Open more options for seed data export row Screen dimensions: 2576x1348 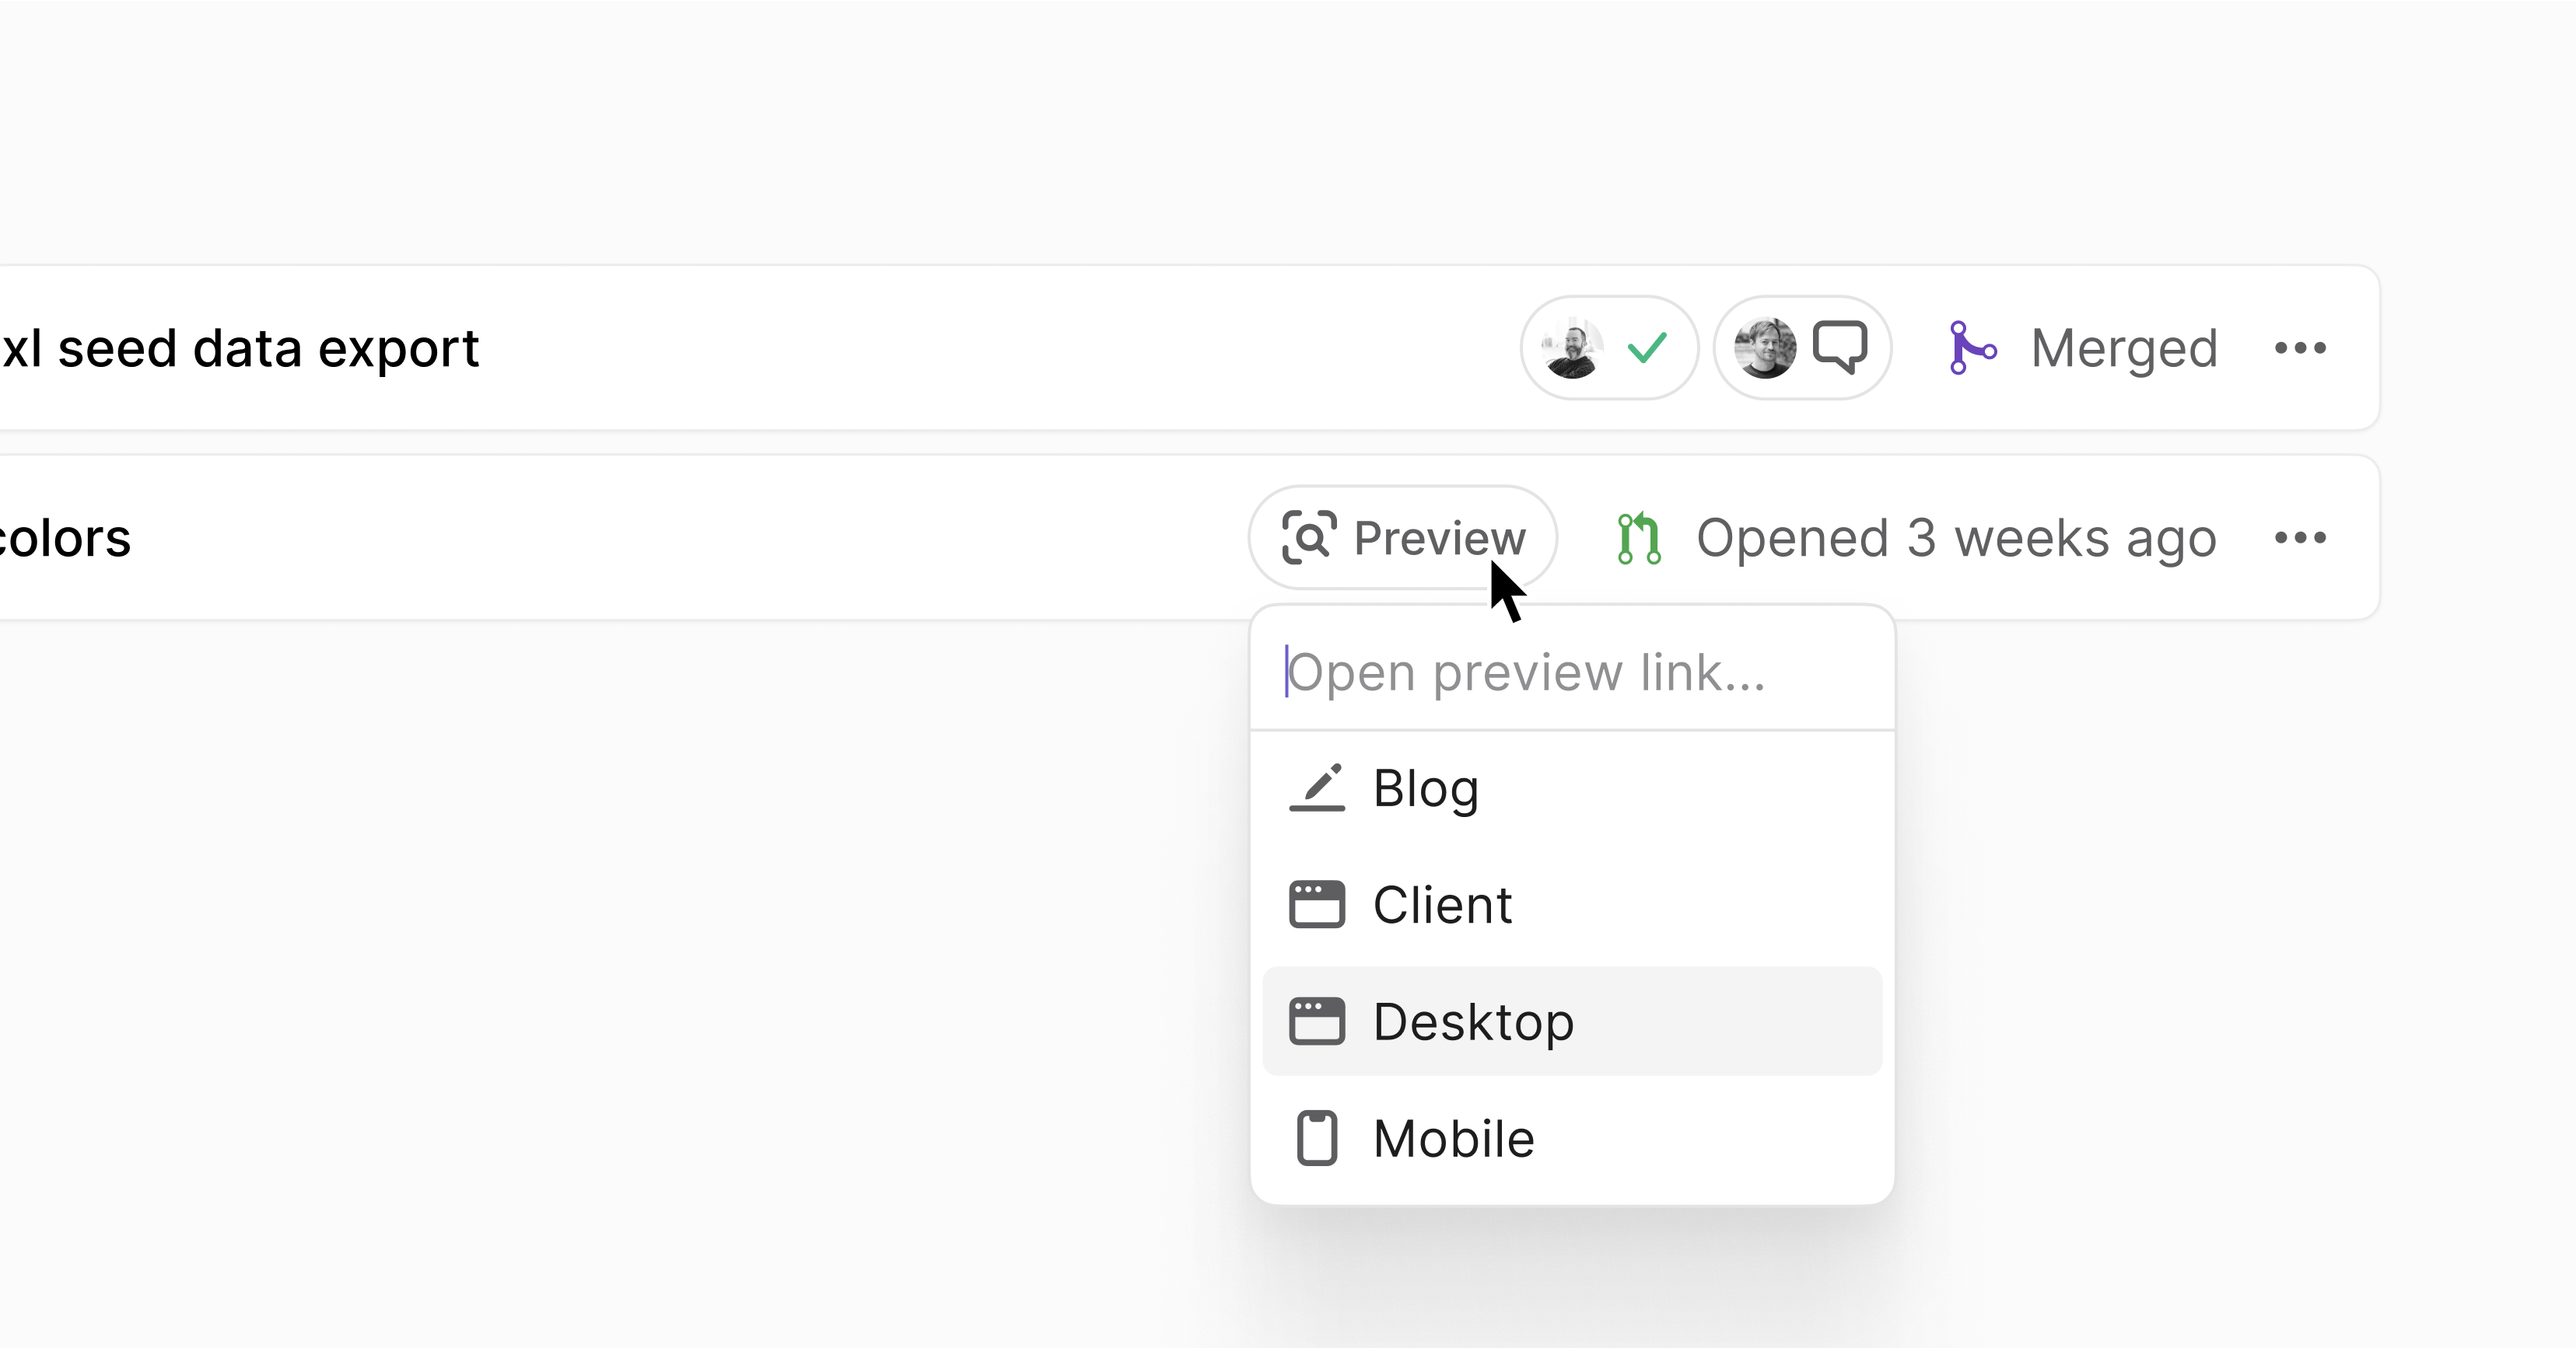(x=2300, y=347)
